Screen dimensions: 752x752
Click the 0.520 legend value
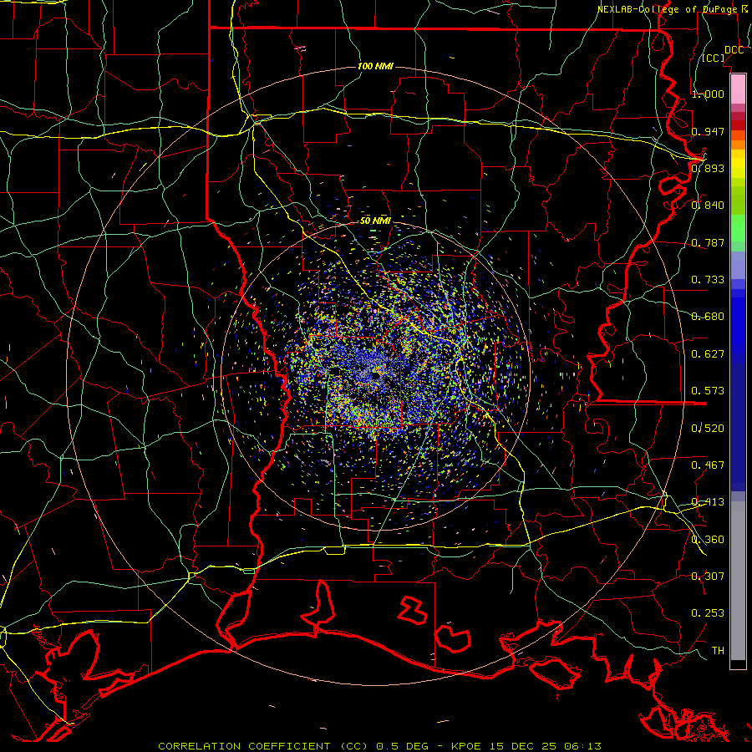point(708,429)
